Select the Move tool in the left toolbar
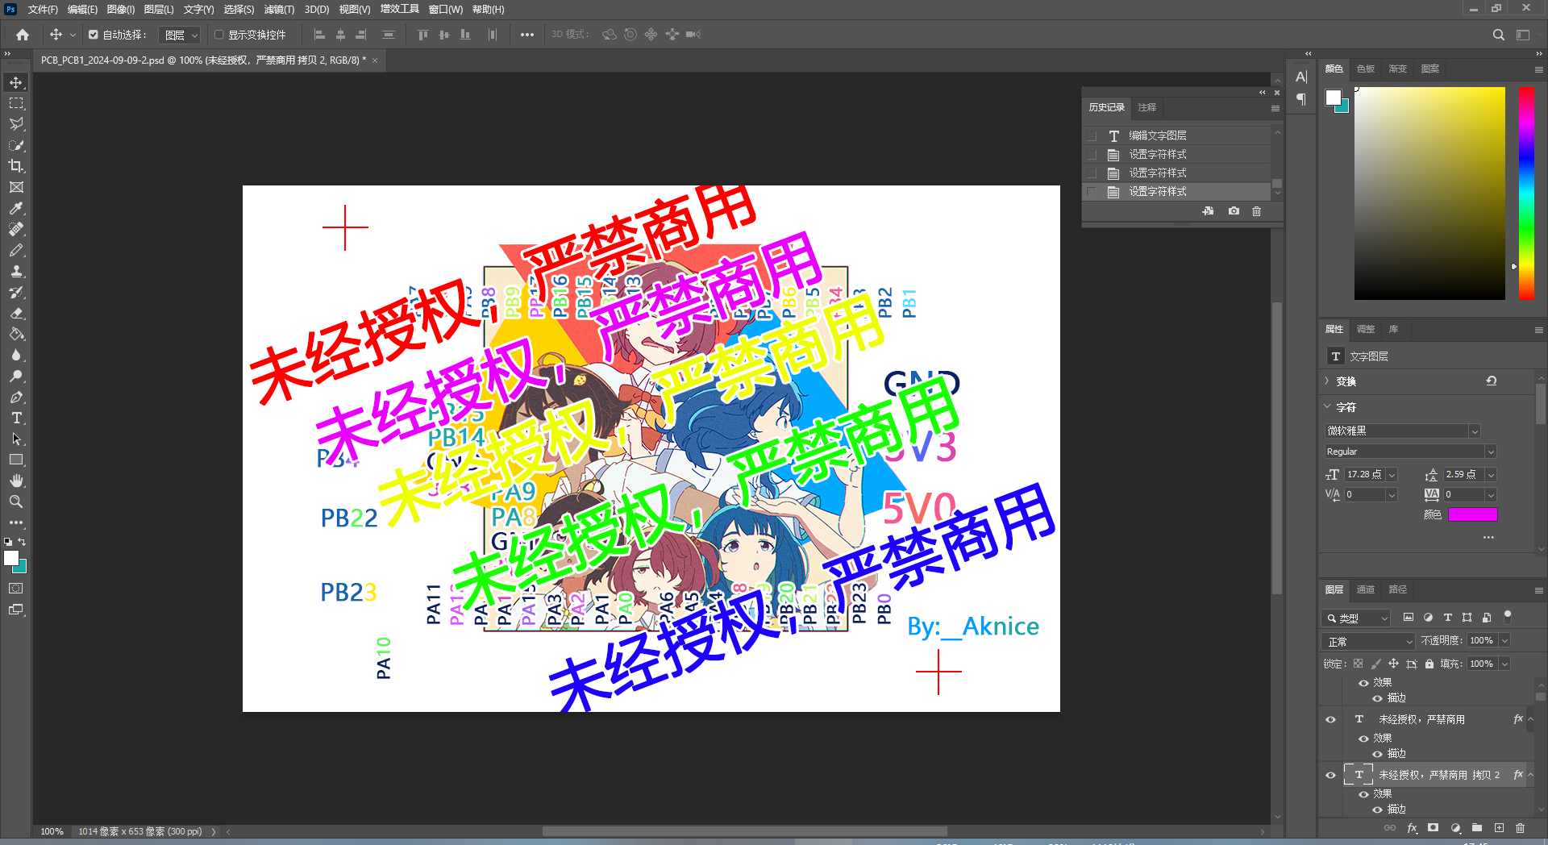The image size is (1548, 845). click(x=16, y=82)
